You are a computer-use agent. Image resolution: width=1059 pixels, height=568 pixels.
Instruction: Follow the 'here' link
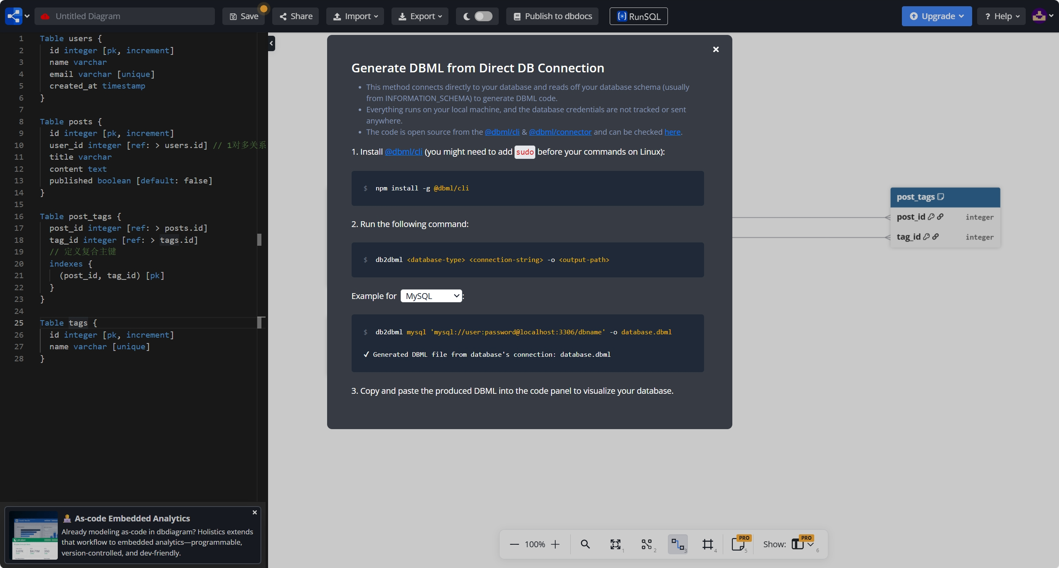click(672, 132)
